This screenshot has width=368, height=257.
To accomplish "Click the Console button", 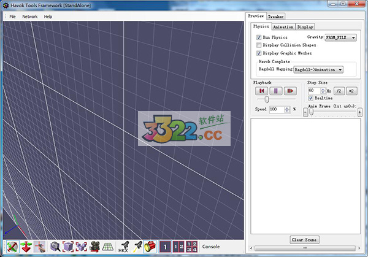I will tap(211, 247).
